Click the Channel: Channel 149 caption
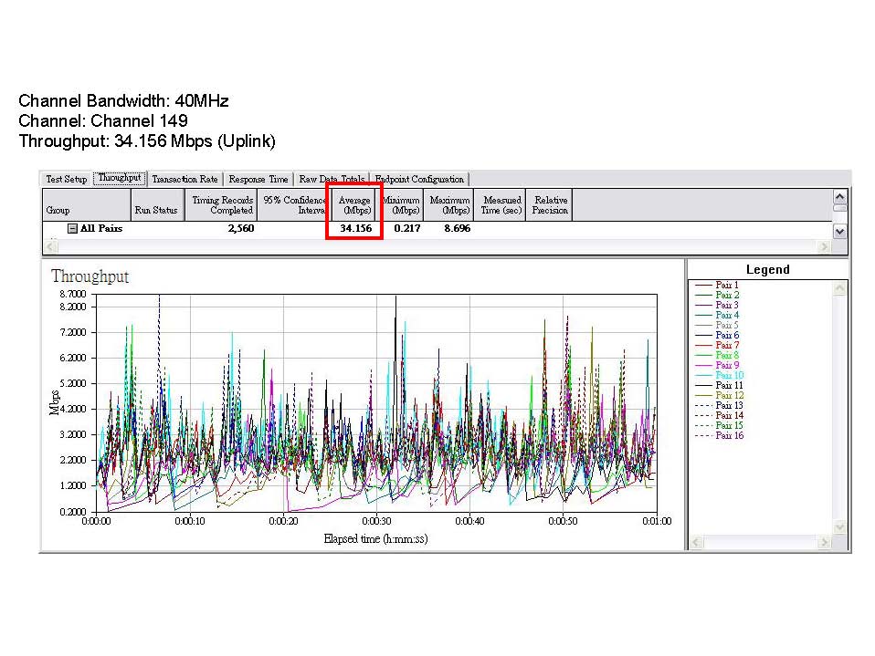This screenshot has height=656, width=875. (103, 121)
